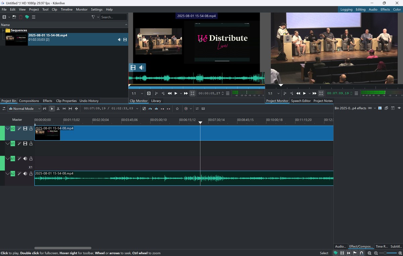Screen dimensions: 403x256
Task: Switch to the Speech Editor tab
Action: 301,101
